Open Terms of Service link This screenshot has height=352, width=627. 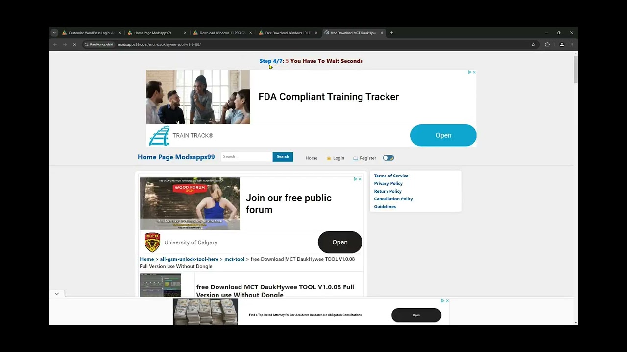(391, 176)
